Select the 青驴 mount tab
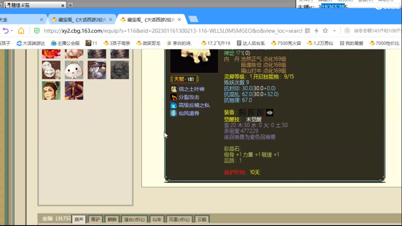This screenshot has height=226, width=402. coord(95,219)
